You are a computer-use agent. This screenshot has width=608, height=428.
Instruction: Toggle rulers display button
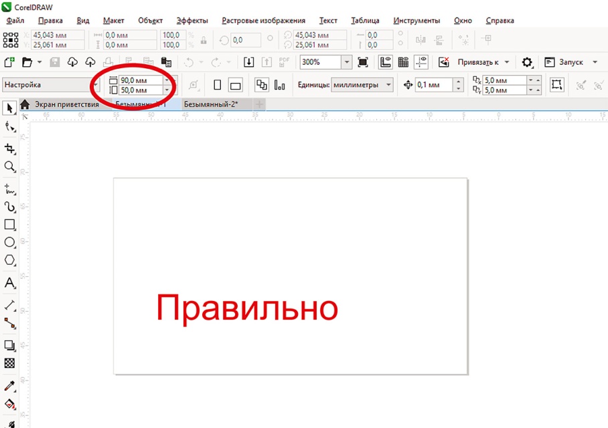tap(386, 62)
